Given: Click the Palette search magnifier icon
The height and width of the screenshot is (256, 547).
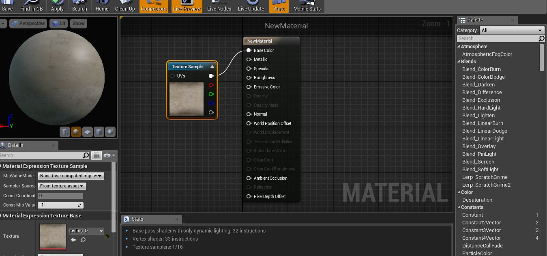Looking at the screenshot, I should tap(541, 39).
